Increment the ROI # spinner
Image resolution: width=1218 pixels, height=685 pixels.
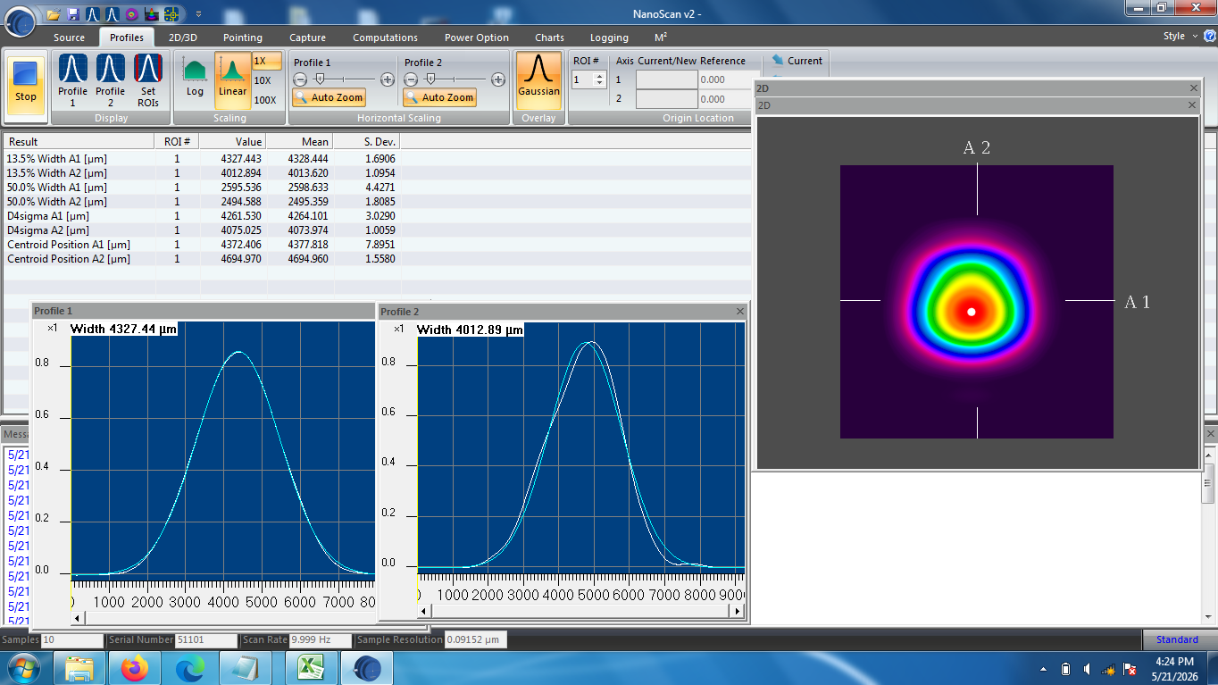coord(600,76)
